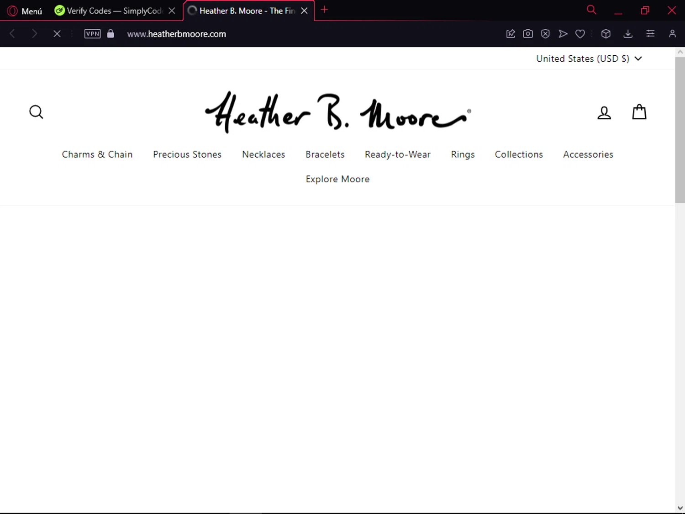Toggle the VPN badge in address bar
Viewport: 685px width, 514px height.
coord(93,33)
